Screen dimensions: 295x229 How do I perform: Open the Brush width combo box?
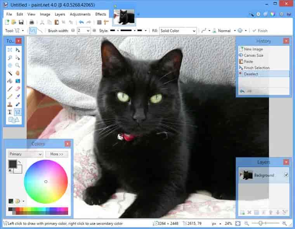tap(84, 31)
